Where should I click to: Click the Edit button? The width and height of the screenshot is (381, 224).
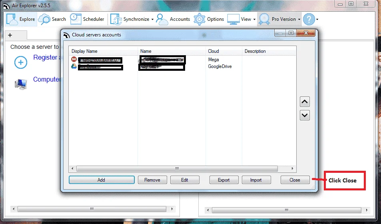pos(185,180)
